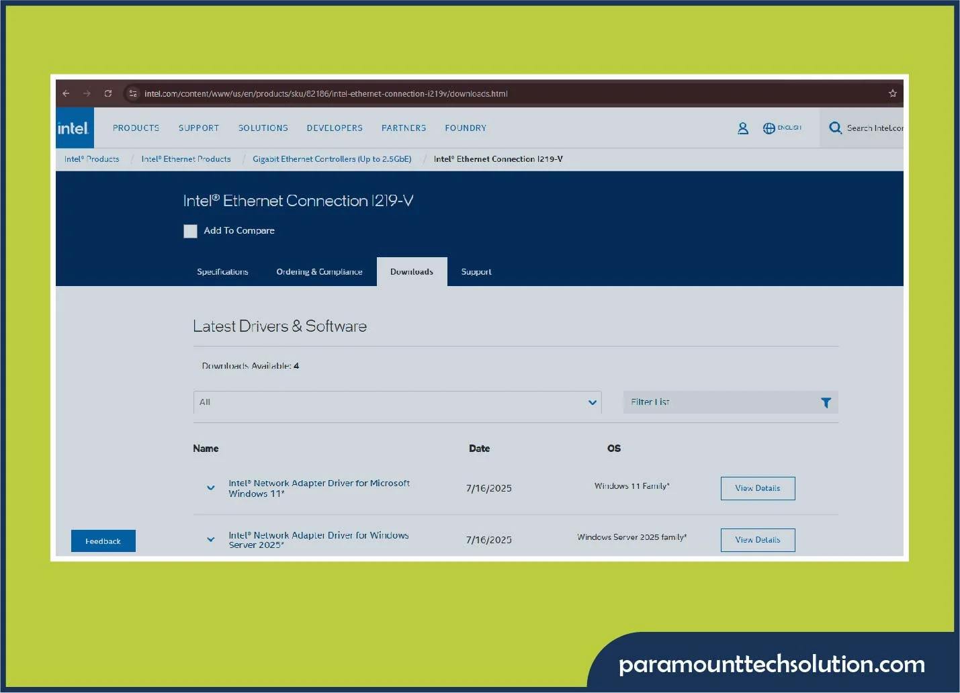Viewport: 960px width, 693px height.
Task: Go back with the browser back arrow
Action: [x=66, y=93]
